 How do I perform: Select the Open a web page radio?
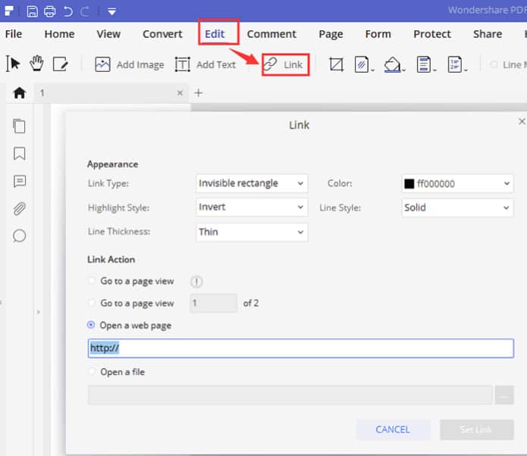click(91, 325)
